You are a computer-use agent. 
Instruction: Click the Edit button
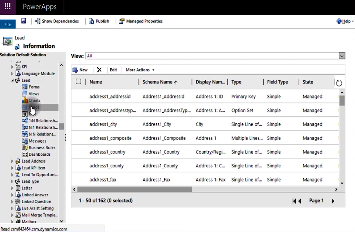113,70
